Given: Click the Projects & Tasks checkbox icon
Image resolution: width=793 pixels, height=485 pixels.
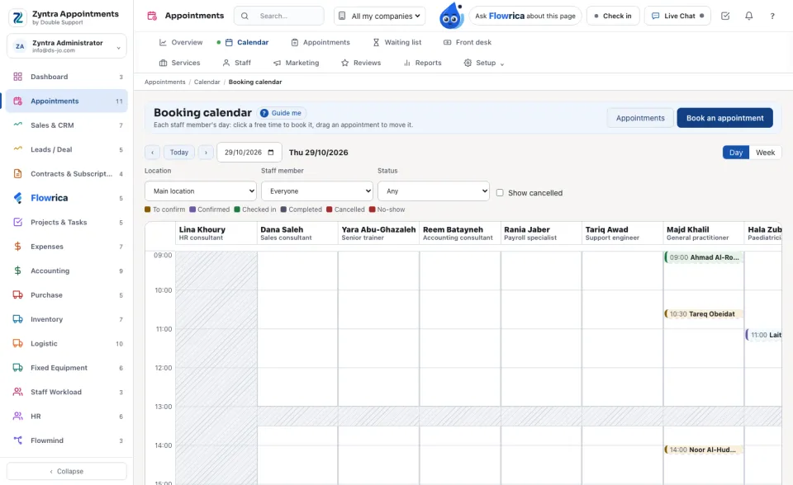Looking at the screenshot, I should click(x=17, y=222).
